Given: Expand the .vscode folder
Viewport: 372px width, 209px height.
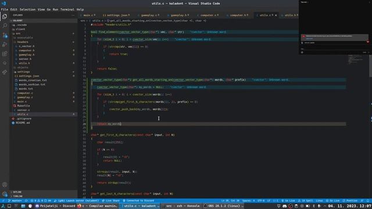Looking at the screenshot, I should click(x=44, y=25).
